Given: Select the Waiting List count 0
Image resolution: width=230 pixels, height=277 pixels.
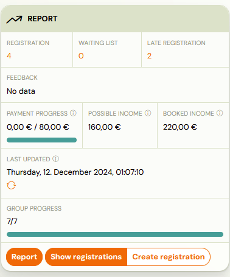Looking at the screenshot, I should 81,56.
